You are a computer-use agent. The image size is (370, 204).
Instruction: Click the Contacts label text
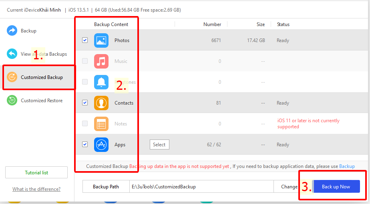124,103
